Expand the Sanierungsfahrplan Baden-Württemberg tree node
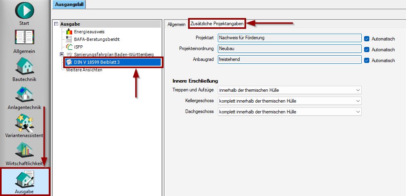Viewport: 406px width, 196px height. 62,55
